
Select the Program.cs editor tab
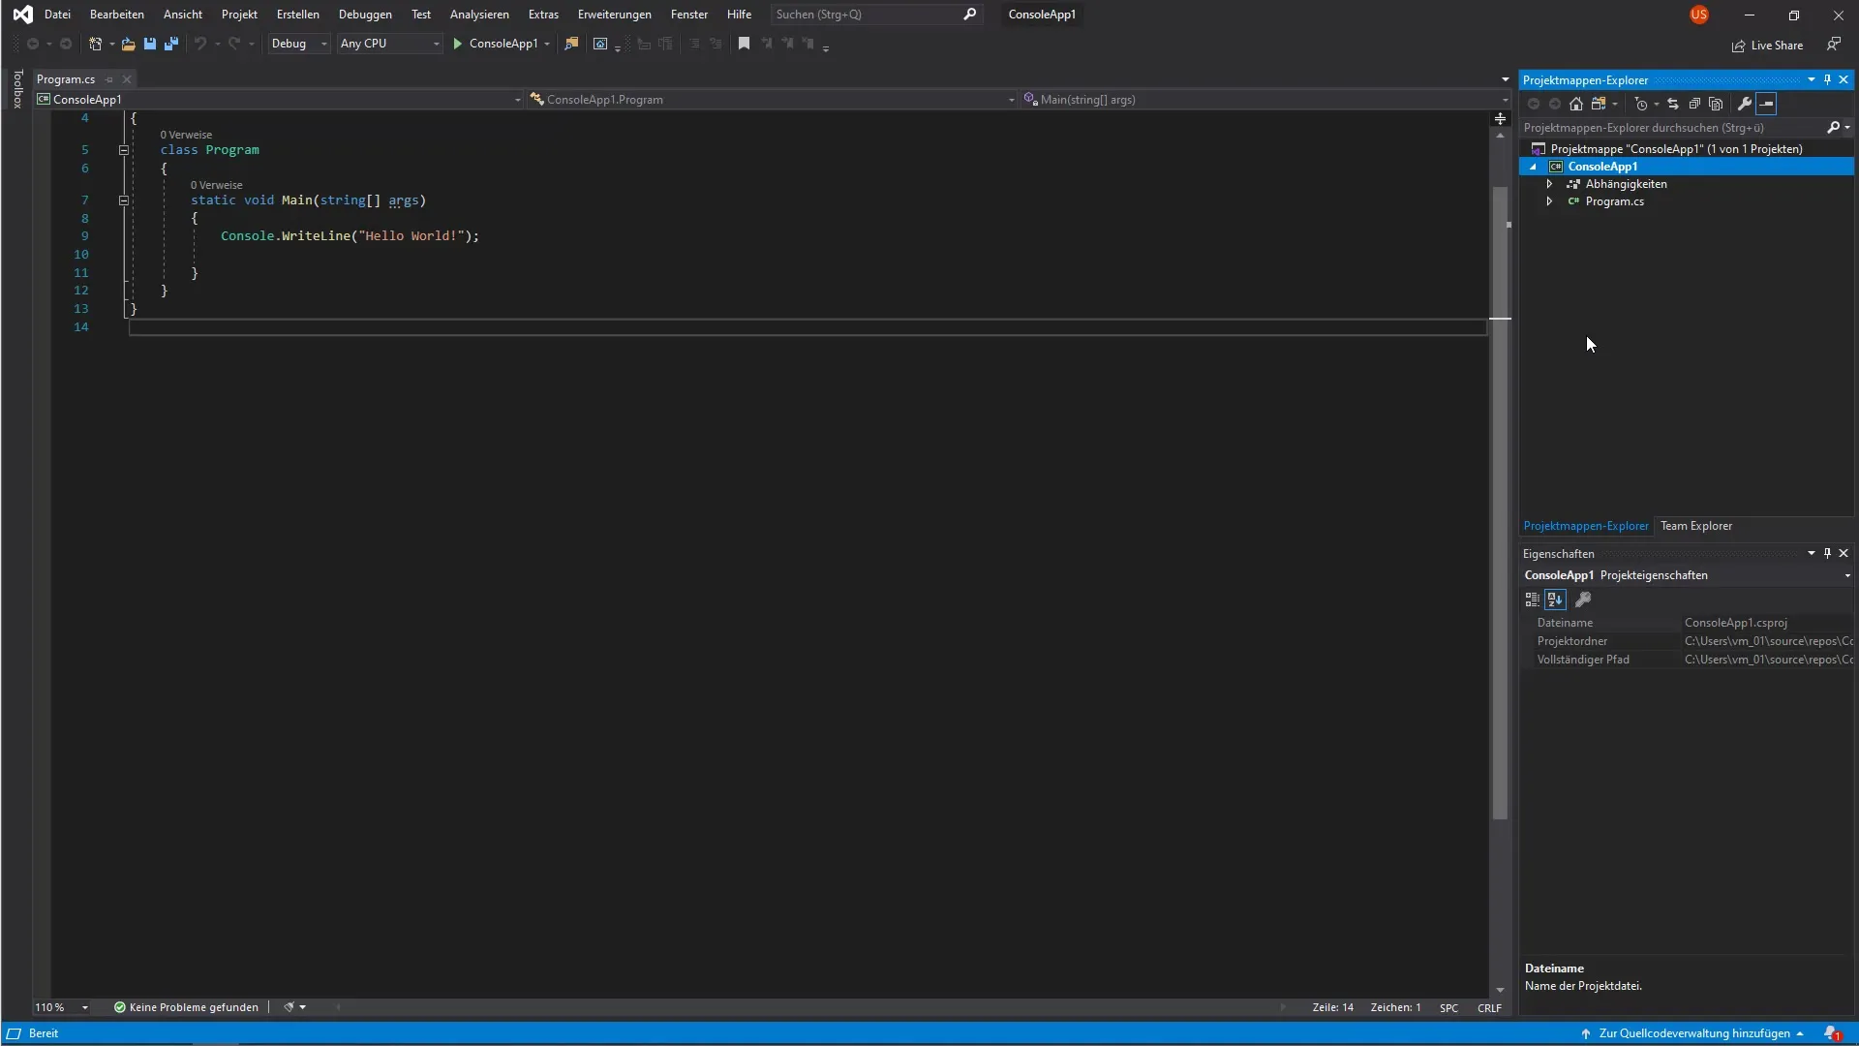[66, 79]
